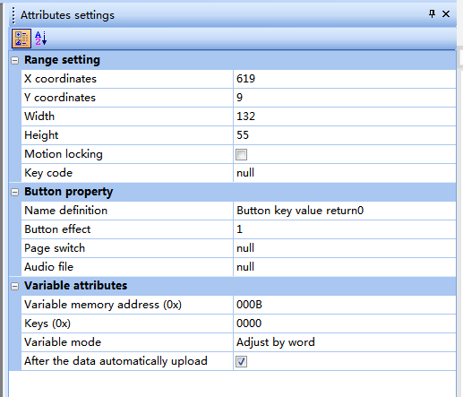The width and height of the screenshot is (463, 397).
Task: Close the Attributes settings panel
Action: coord(446,14)
